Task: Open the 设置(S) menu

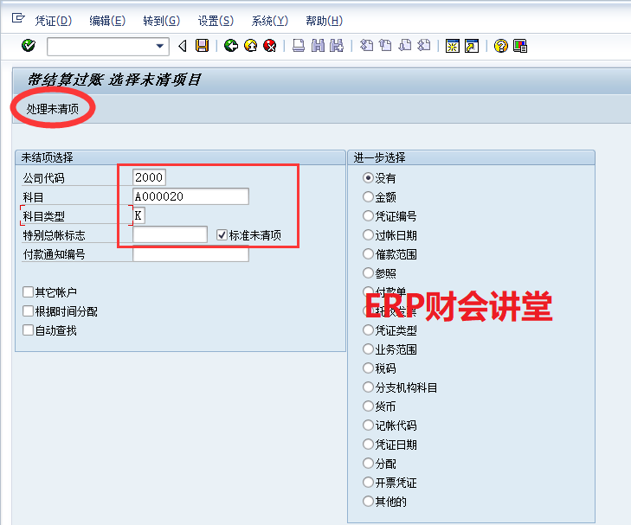Action: [x=215, y=21]
